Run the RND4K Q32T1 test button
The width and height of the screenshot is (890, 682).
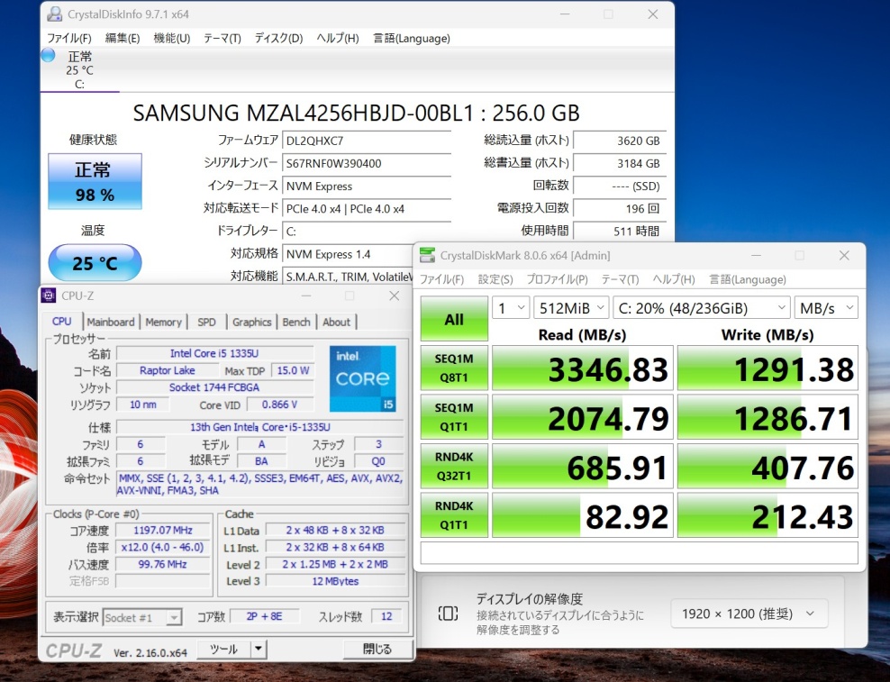tap(454, 465)
